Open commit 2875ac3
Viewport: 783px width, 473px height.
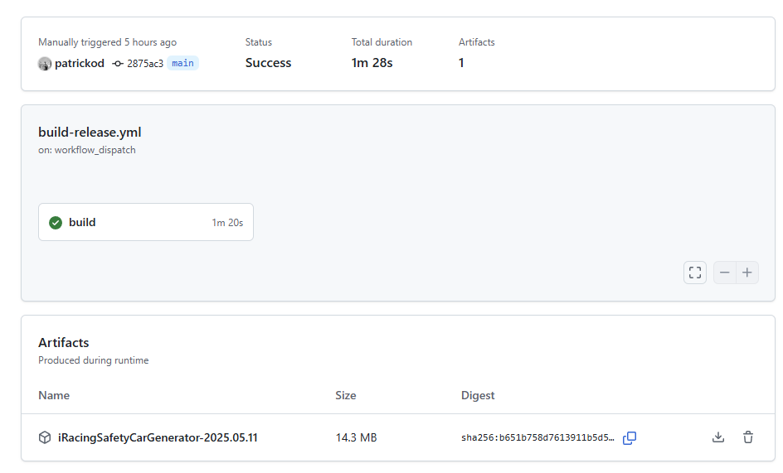[x=145, y=64]
